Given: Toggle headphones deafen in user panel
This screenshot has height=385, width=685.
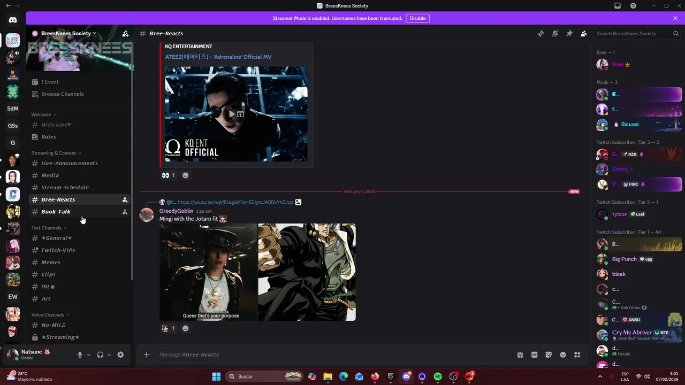Looking at the screenshot, I should 100,355.
